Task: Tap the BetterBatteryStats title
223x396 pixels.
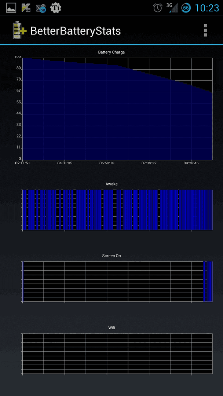Action: pyautogui.click(x=75, y=31)
